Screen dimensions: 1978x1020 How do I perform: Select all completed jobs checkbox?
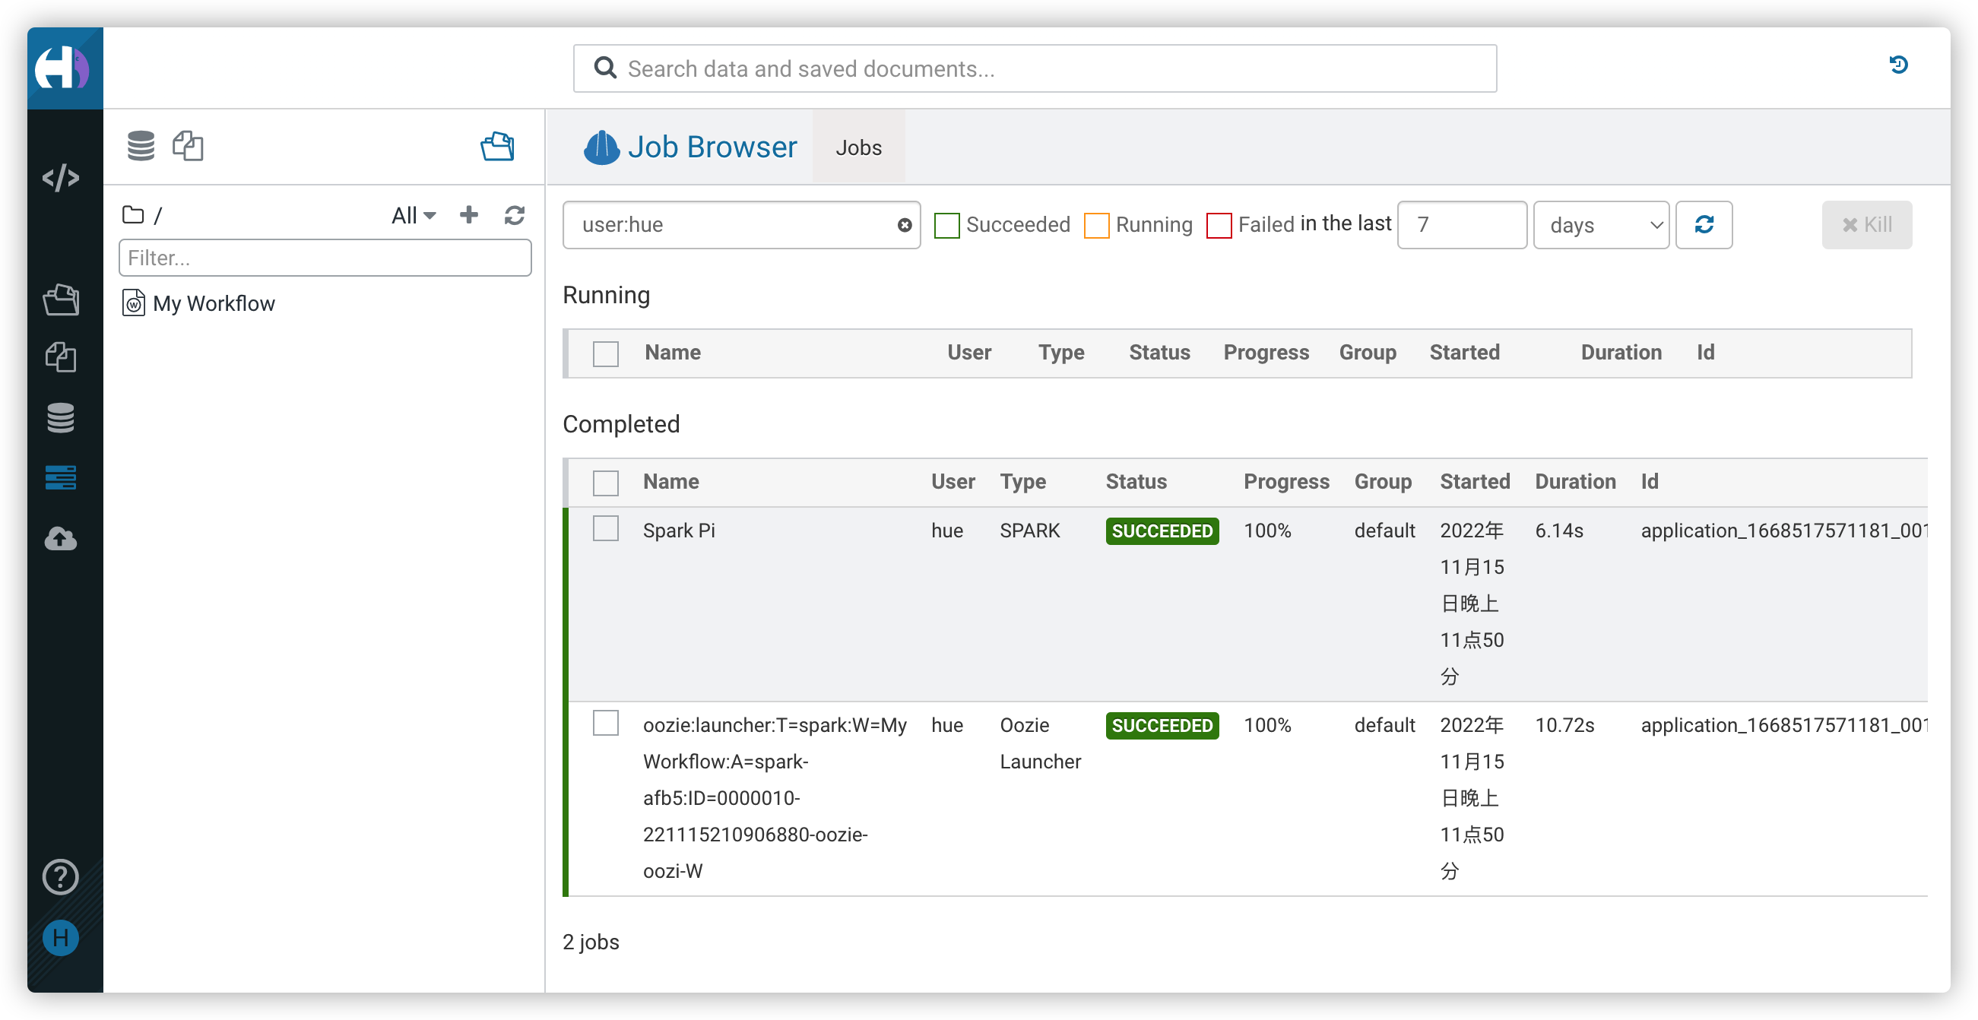[606, 483]
